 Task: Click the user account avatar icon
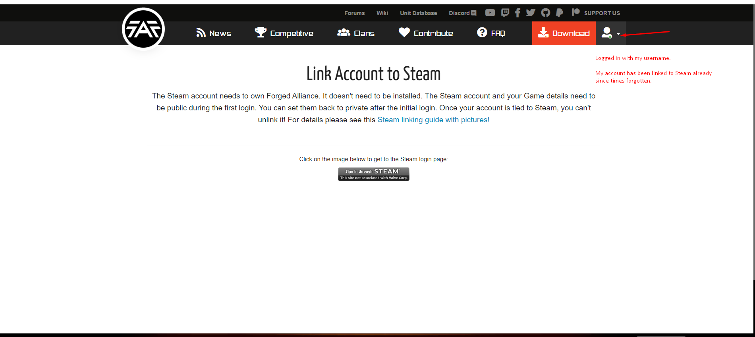[x=607, y=33]
